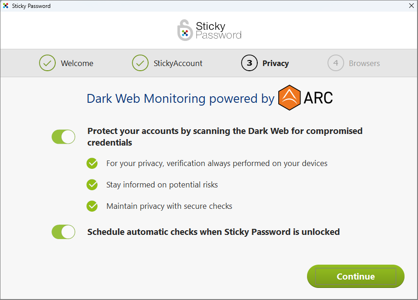Screen dimensions: 418x300
Task: Click the window title text
Action: 31,6
